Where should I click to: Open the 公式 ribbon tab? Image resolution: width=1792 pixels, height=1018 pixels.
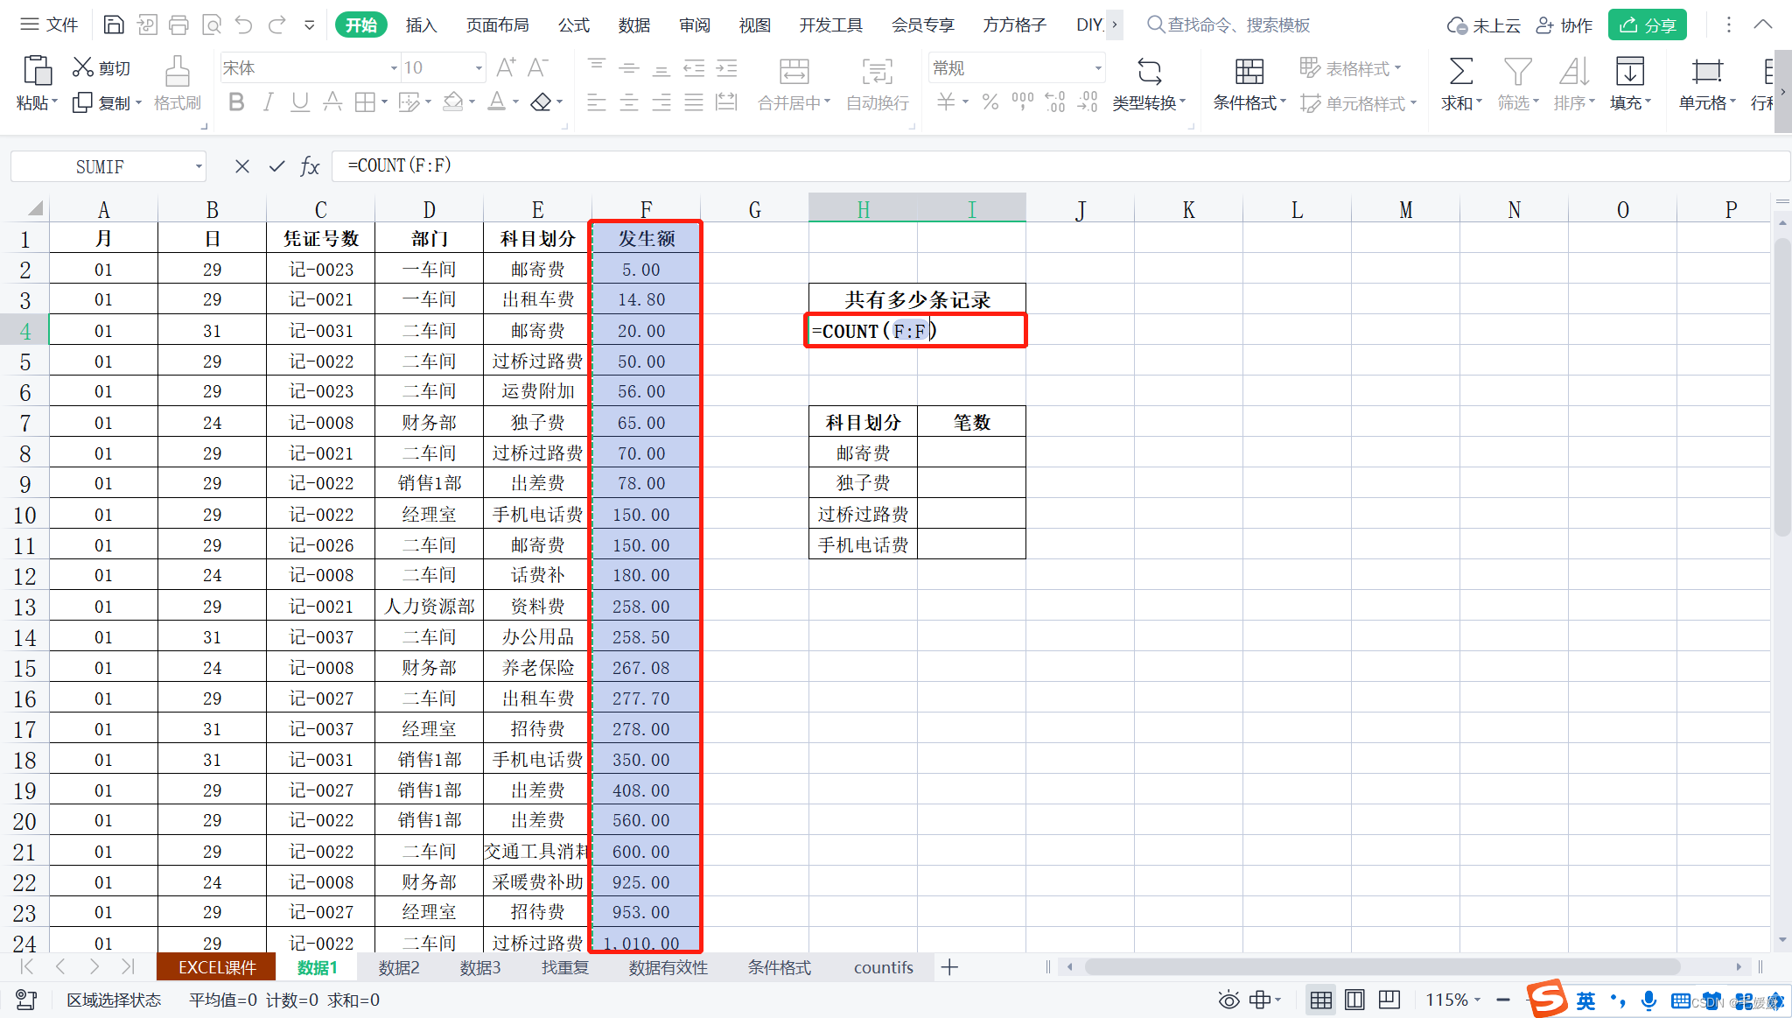point(574,25)
